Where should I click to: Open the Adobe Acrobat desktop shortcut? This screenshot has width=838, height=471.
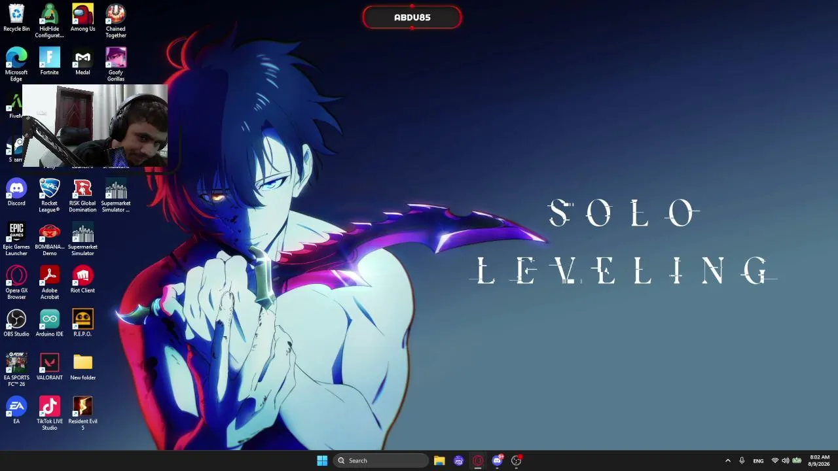tap(50, 283)
